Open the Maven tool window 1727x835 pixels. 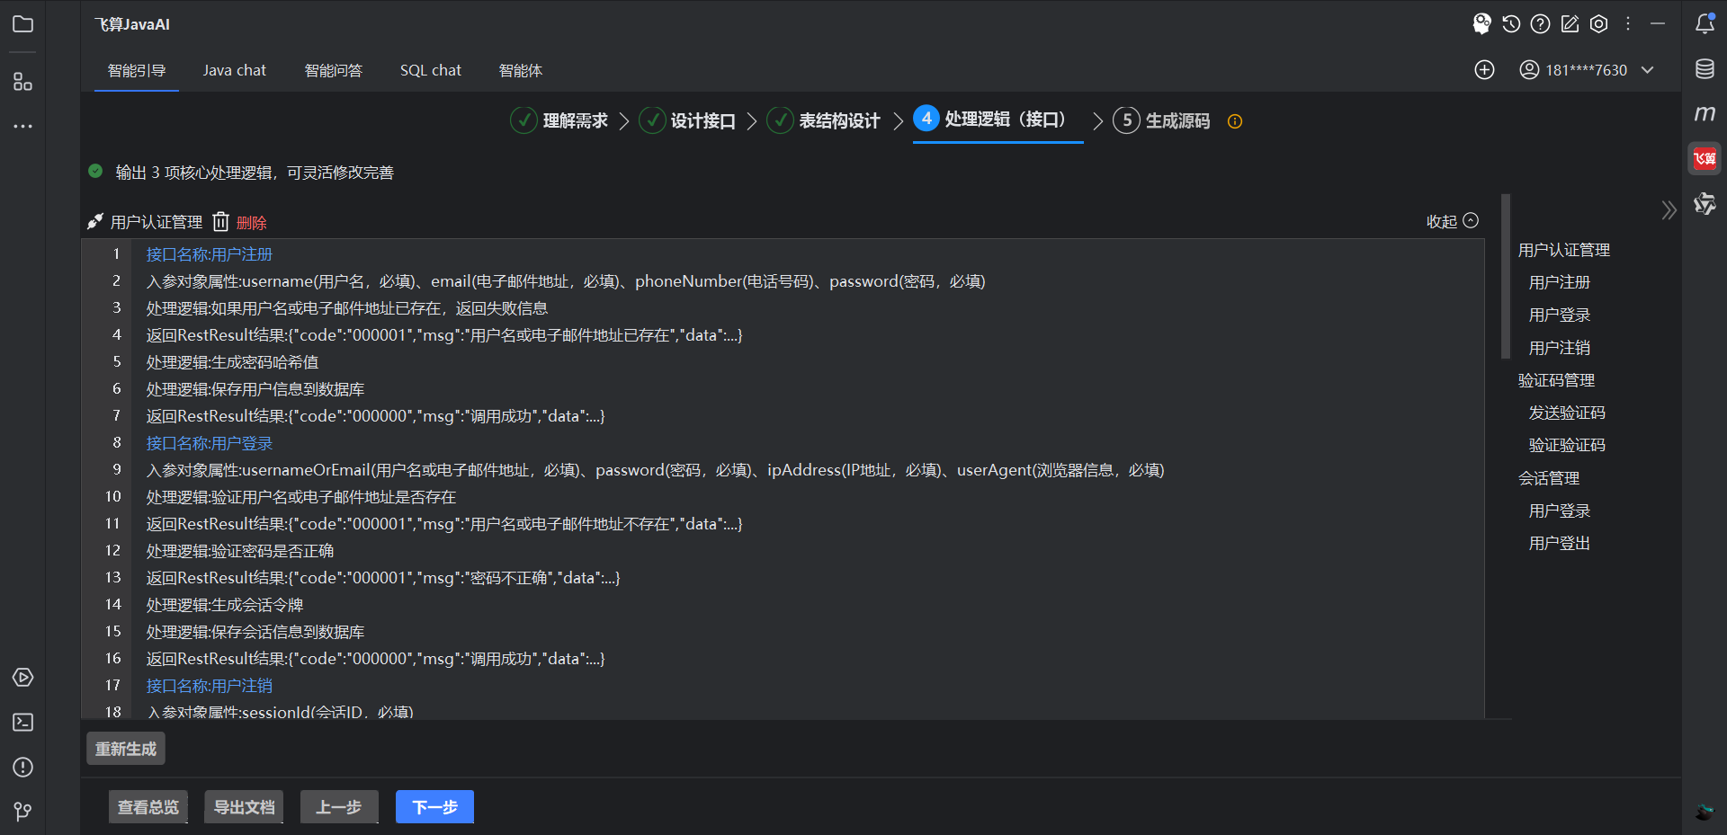pyautogui.click(x=1705, y=113)
